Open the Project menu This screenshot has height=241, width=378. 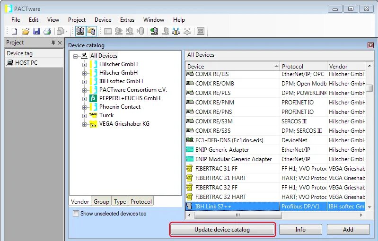[77, 20]
